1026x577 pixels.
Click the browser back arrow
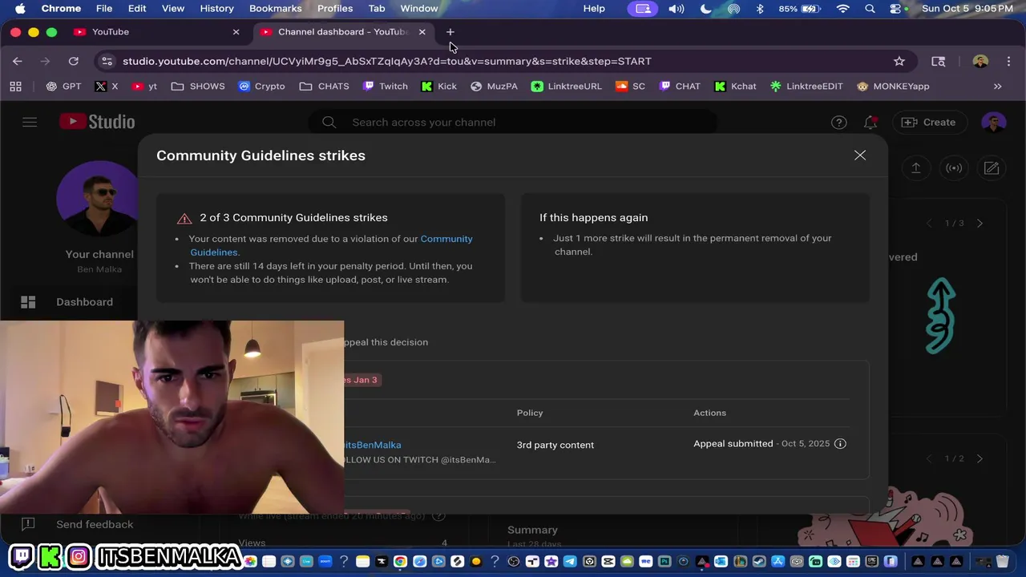pyautogui.click(x=18, y=61)
